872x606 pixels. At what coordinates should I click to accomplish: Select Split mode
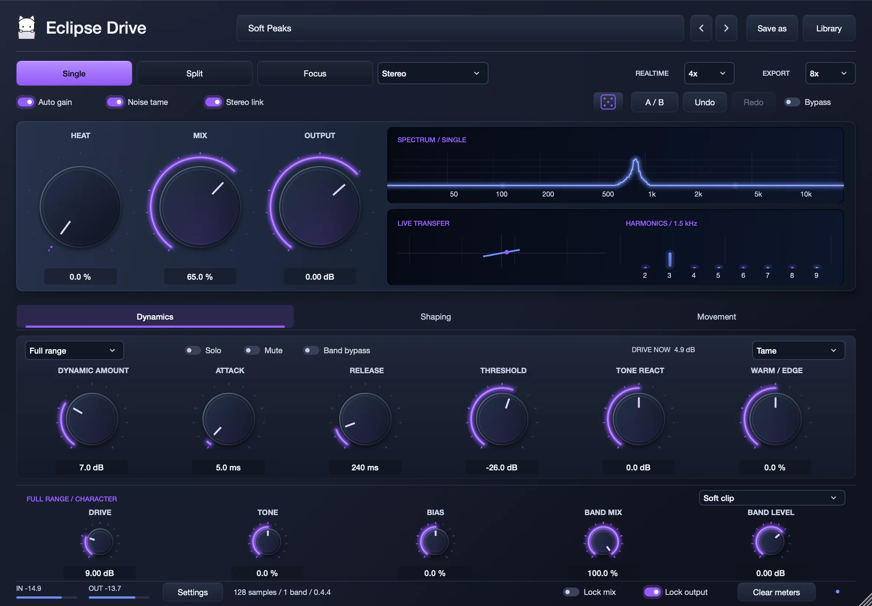point(194,73)
